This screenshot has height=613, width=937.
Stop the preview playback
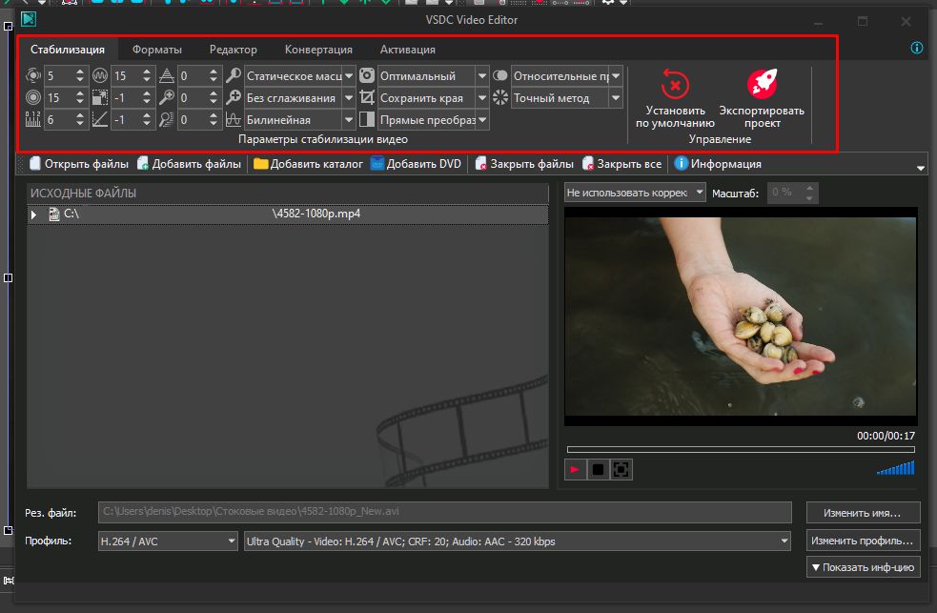click(599, 470)
